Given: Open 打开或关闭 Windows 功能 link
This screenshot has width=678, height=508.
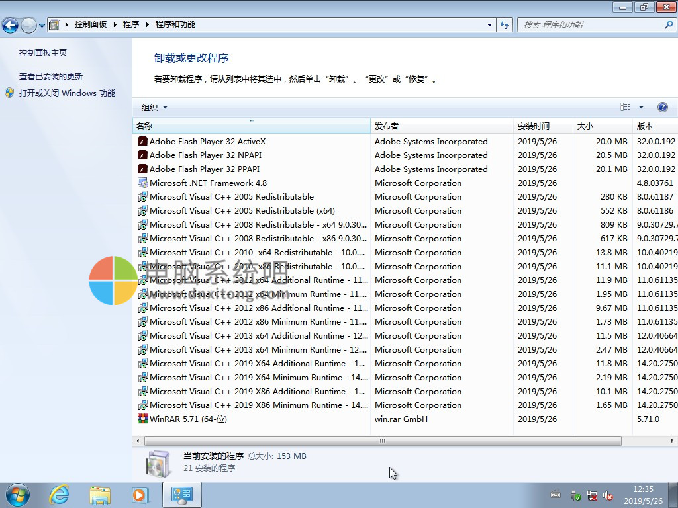Looking at the screenshot, I should click(x=67, y=93).
